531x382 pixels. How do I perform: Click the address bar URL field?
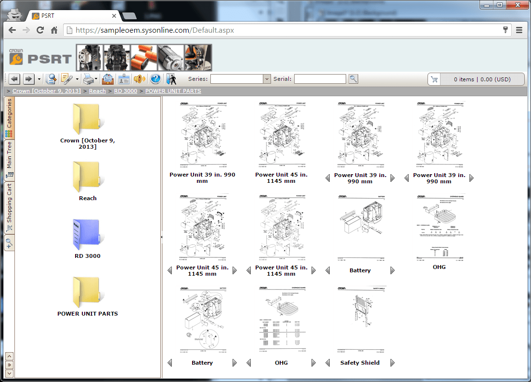pyautogui.click(x=288, y=30)
